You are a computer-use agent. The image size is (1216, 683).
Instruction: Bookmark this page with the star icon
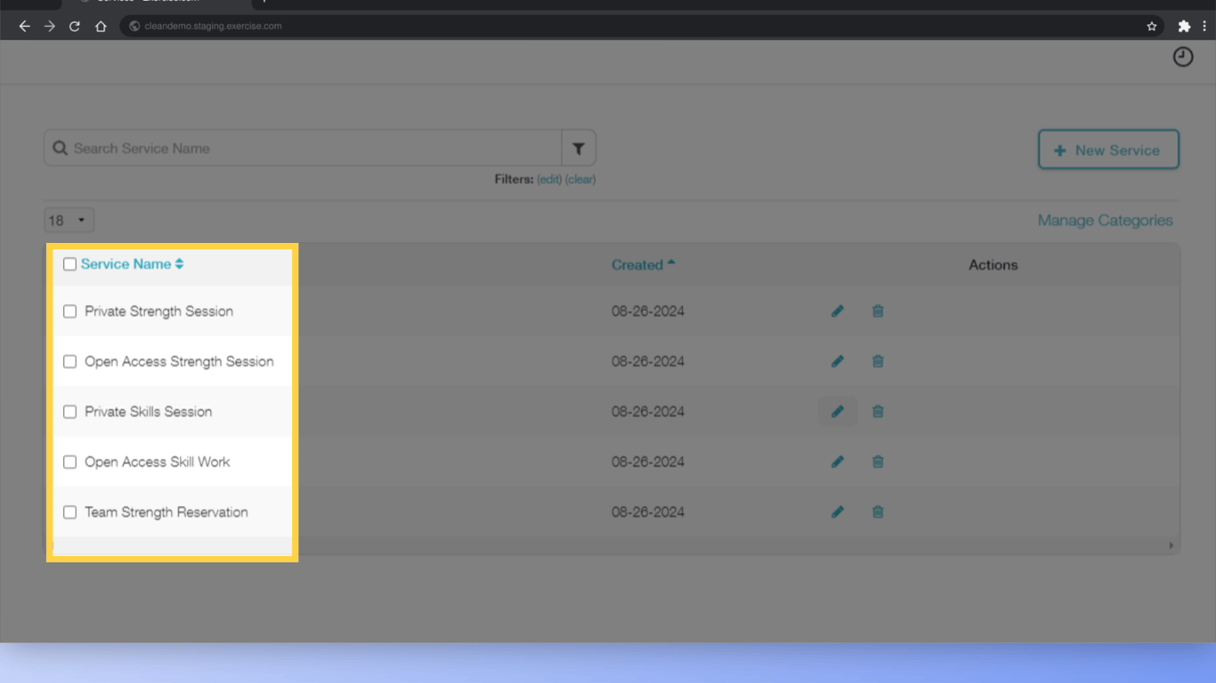coord(1152,26)
